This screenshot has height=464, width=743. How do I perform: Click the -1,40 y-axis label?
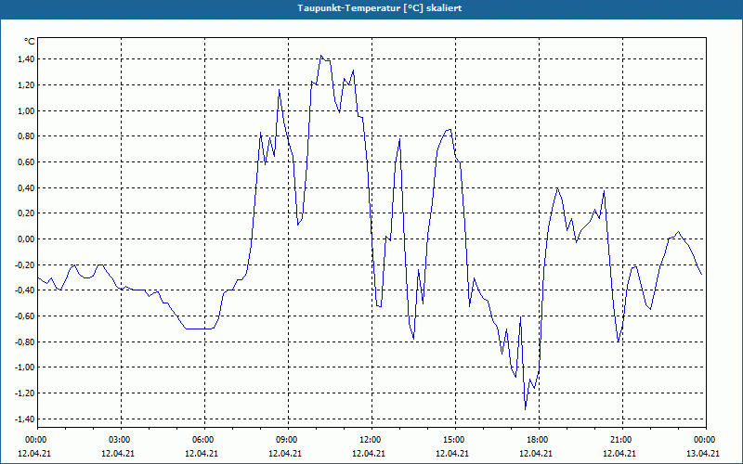click(25, 419)
